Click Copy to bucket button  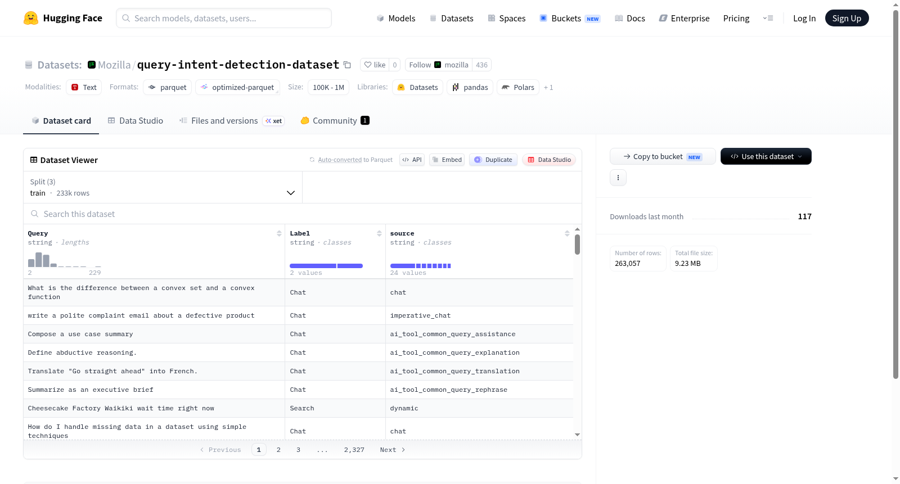point(663,156)
